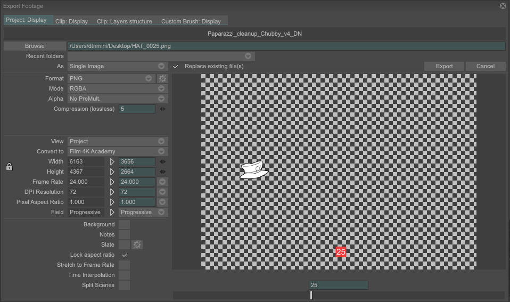Click the Browse button
Screen dimensions: 510x302
[x=35, y=46]
